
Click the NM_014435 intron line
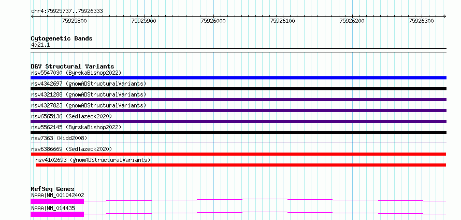(265, 213)
